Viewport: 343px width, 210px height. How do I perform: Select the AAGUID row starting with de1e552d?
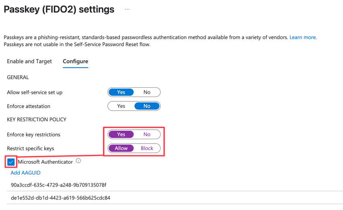pyautogui.click(x=175, y=198)
